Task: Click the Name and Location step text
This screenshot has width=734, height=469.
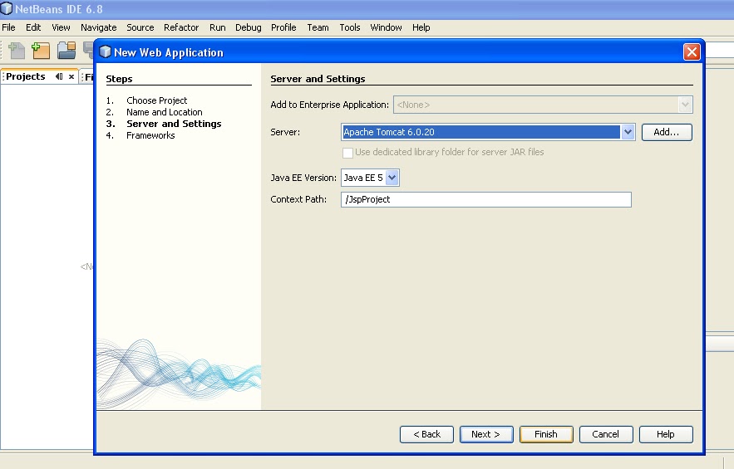Action: [165, 112]
